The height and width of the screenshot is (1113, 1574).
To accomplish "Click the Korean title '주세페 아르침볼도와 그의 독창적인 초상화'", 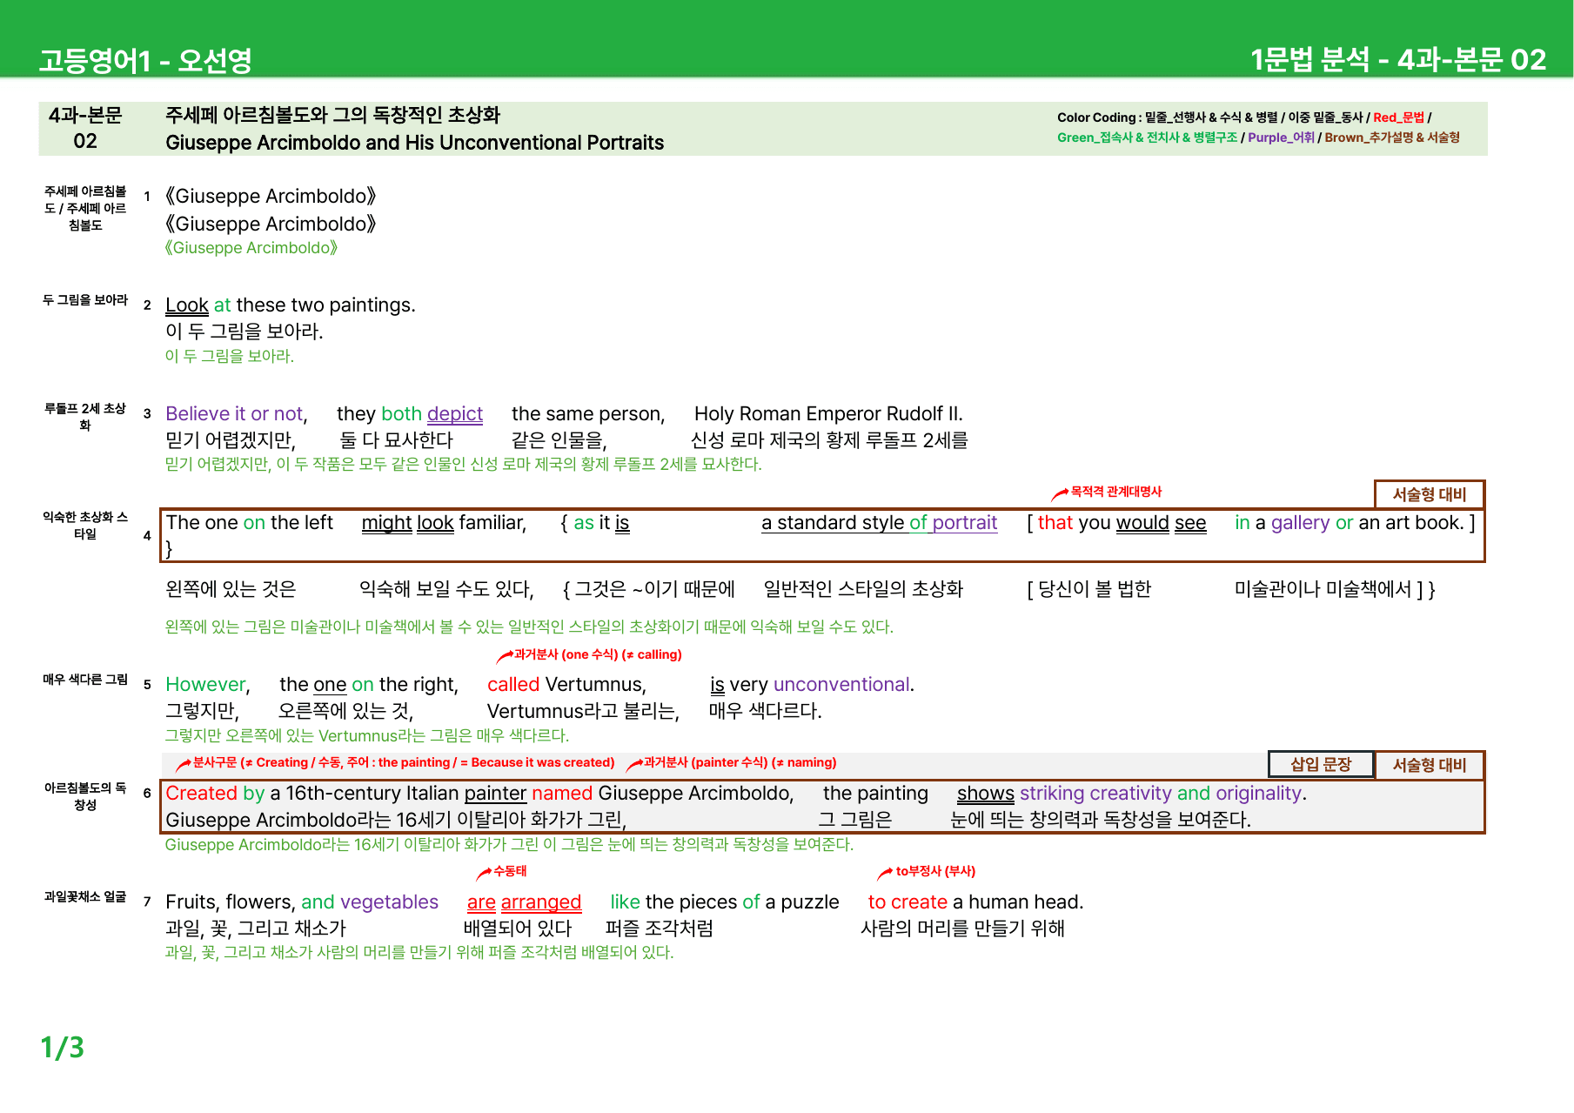I will pos(332,115).
